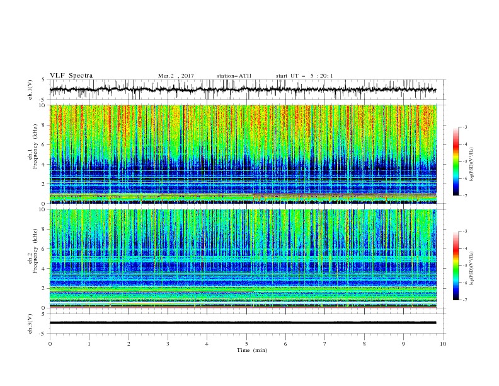The width and height of the screenshot is (499, 386).
Task: Click the "Time (min)" axis label
Action: pos(252,350)
